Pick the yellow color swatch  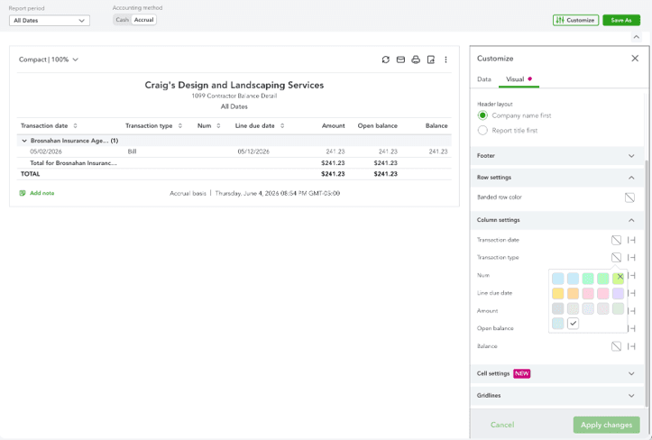click(x=557, y=293)
